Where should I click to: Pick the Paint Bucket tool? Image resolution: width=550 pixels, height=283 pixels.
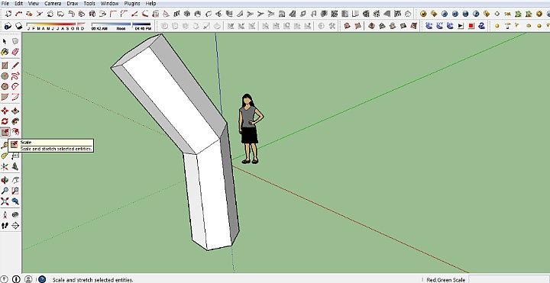(5, 52)
